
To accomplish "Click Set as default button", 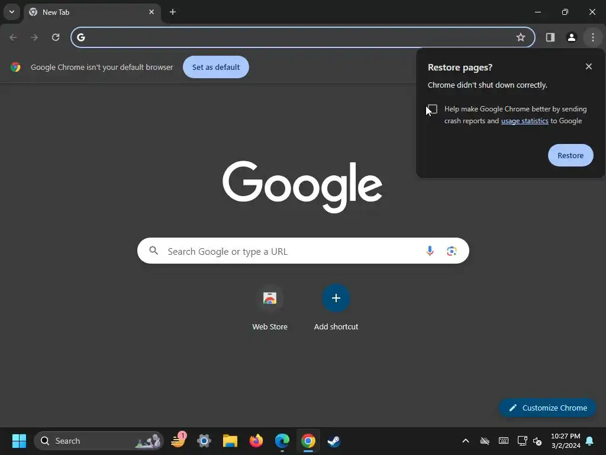I will pos(216,67).
